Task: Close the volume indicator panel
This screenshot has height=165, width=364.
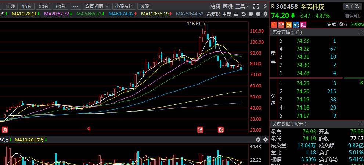Action: (258, 140)
